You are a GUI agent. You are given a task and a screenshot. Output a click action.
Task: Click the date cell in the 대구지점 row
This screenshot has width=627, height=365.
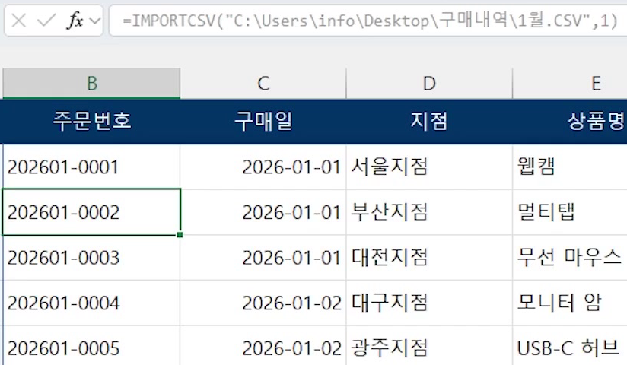tap(263, 303)
